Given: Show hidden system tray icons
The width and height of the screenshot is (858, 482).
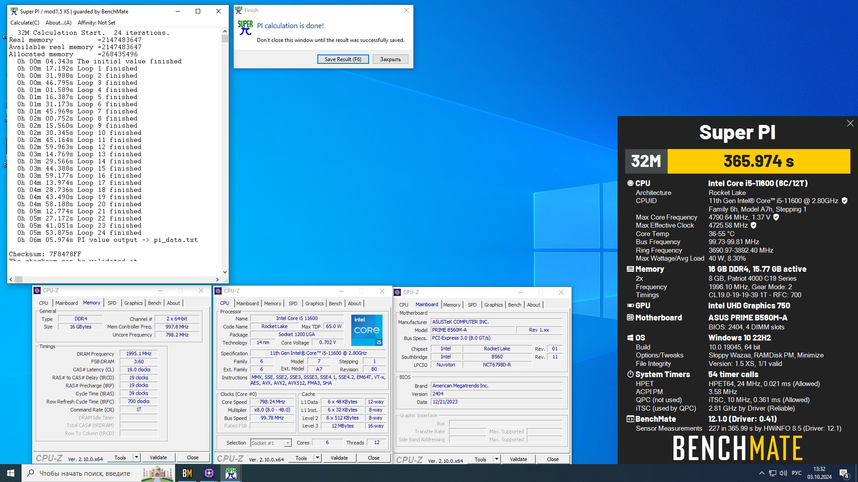Looking at the screenshot, I should tap(761, 473).
